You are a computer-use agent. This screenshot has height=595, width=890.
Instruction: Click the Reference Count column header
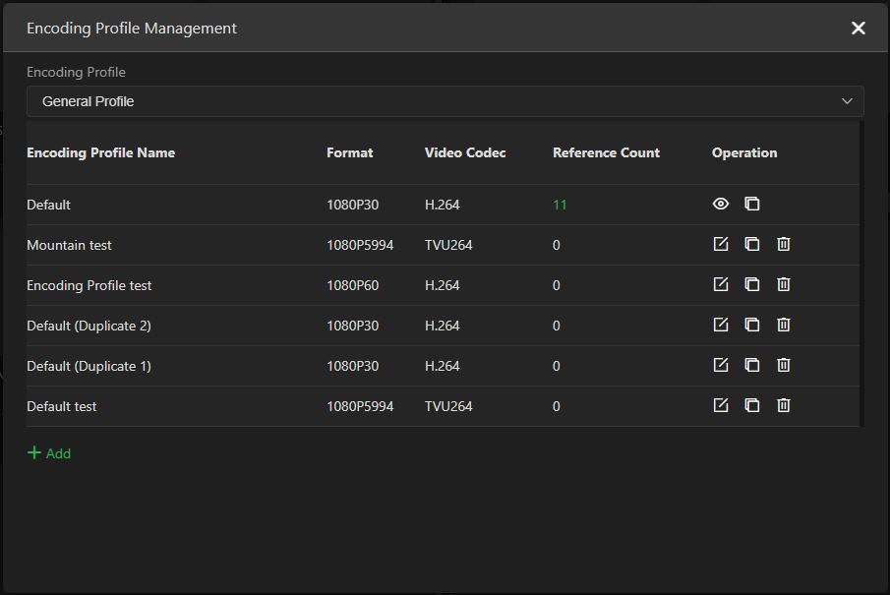coord(606,152)
